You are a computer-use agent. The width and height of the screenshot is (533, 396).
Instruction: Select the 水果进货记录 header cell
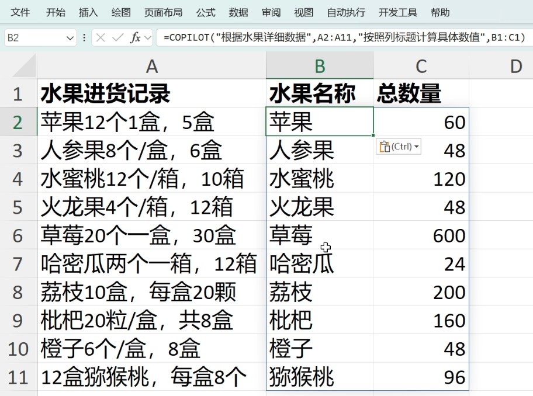(152, 93)
